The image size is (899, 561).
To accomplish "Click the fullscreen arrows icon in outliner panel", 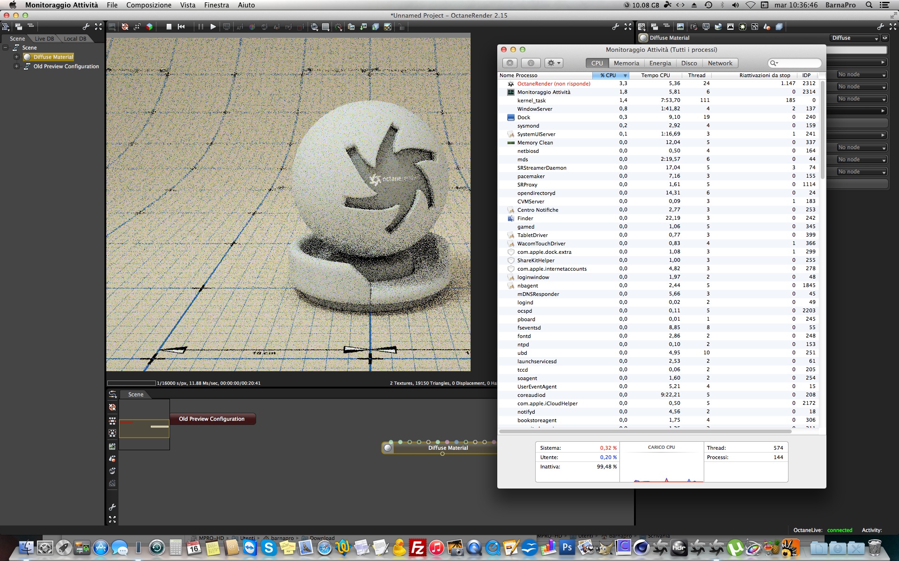I will [x=98, y=27].
